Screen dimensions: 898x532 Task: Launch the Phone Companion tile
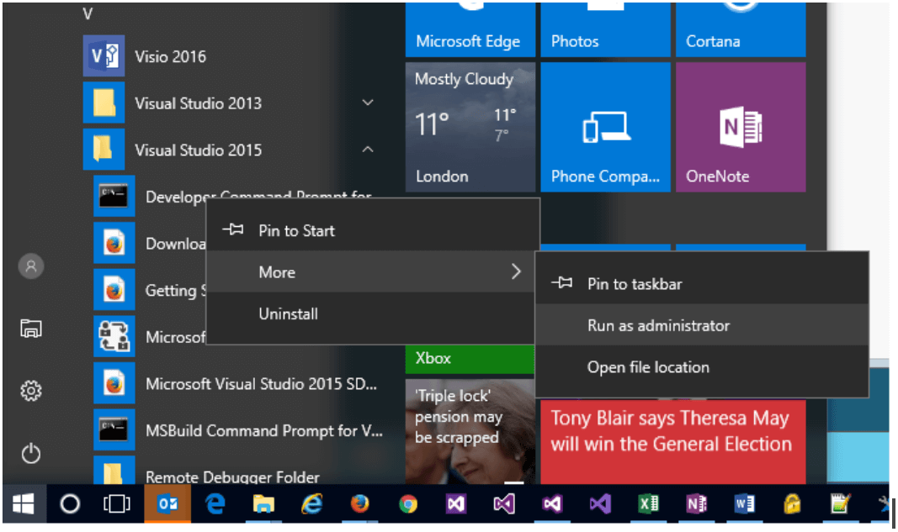point(605,127)
